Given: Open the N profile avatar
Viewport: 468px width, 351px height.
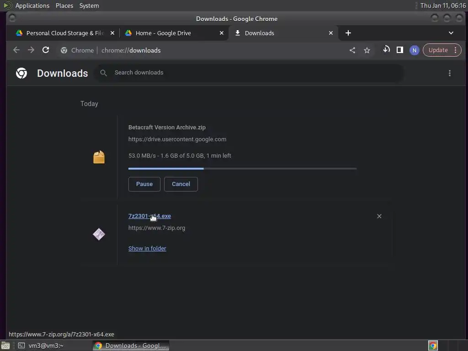Looking at the screenshot, I should point(414,50).
